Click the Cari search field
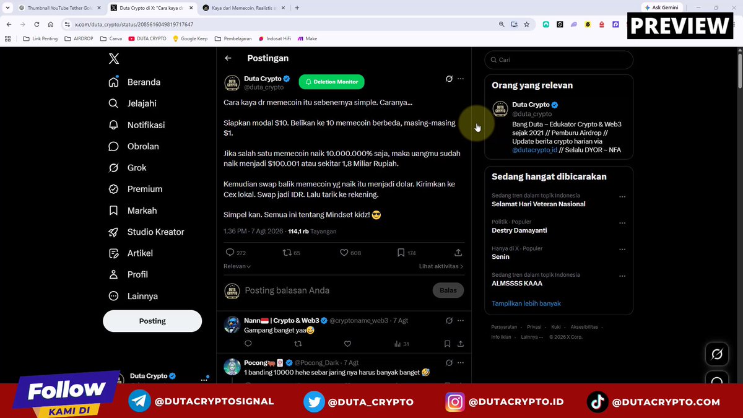 pos(558,60)
